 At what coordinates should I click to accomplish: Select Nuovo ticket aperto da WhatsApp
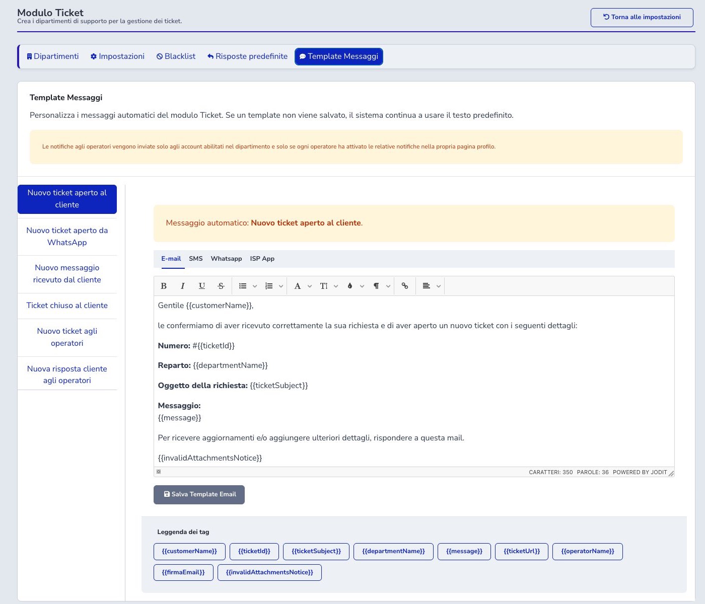67,237
